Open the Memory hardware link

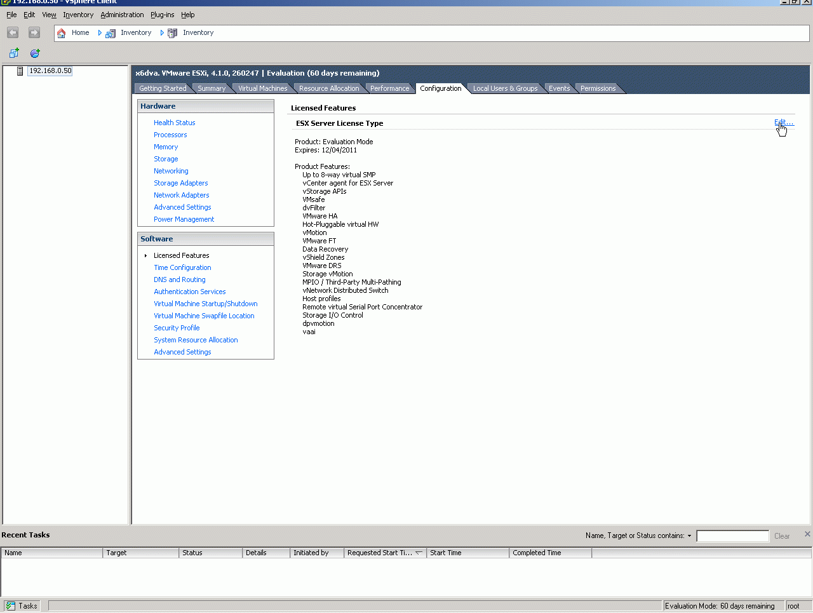[166, 147]
